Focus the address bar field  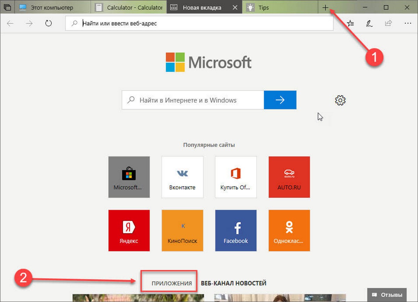[x=199, y=23]
